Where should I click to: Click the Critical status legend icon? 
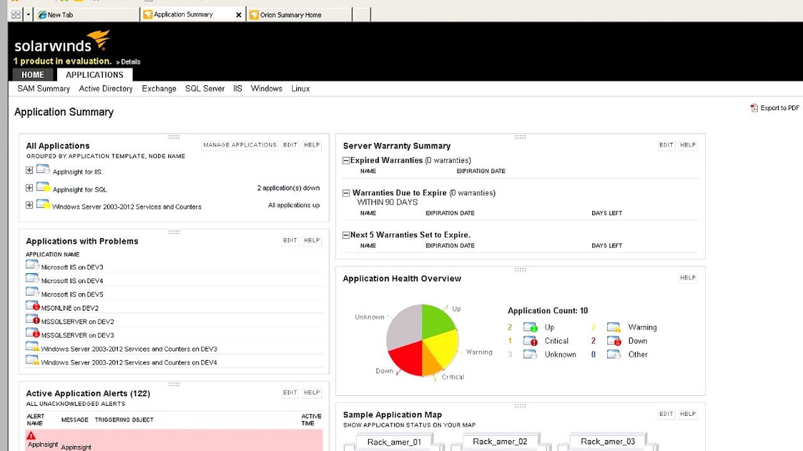[530, 341]
